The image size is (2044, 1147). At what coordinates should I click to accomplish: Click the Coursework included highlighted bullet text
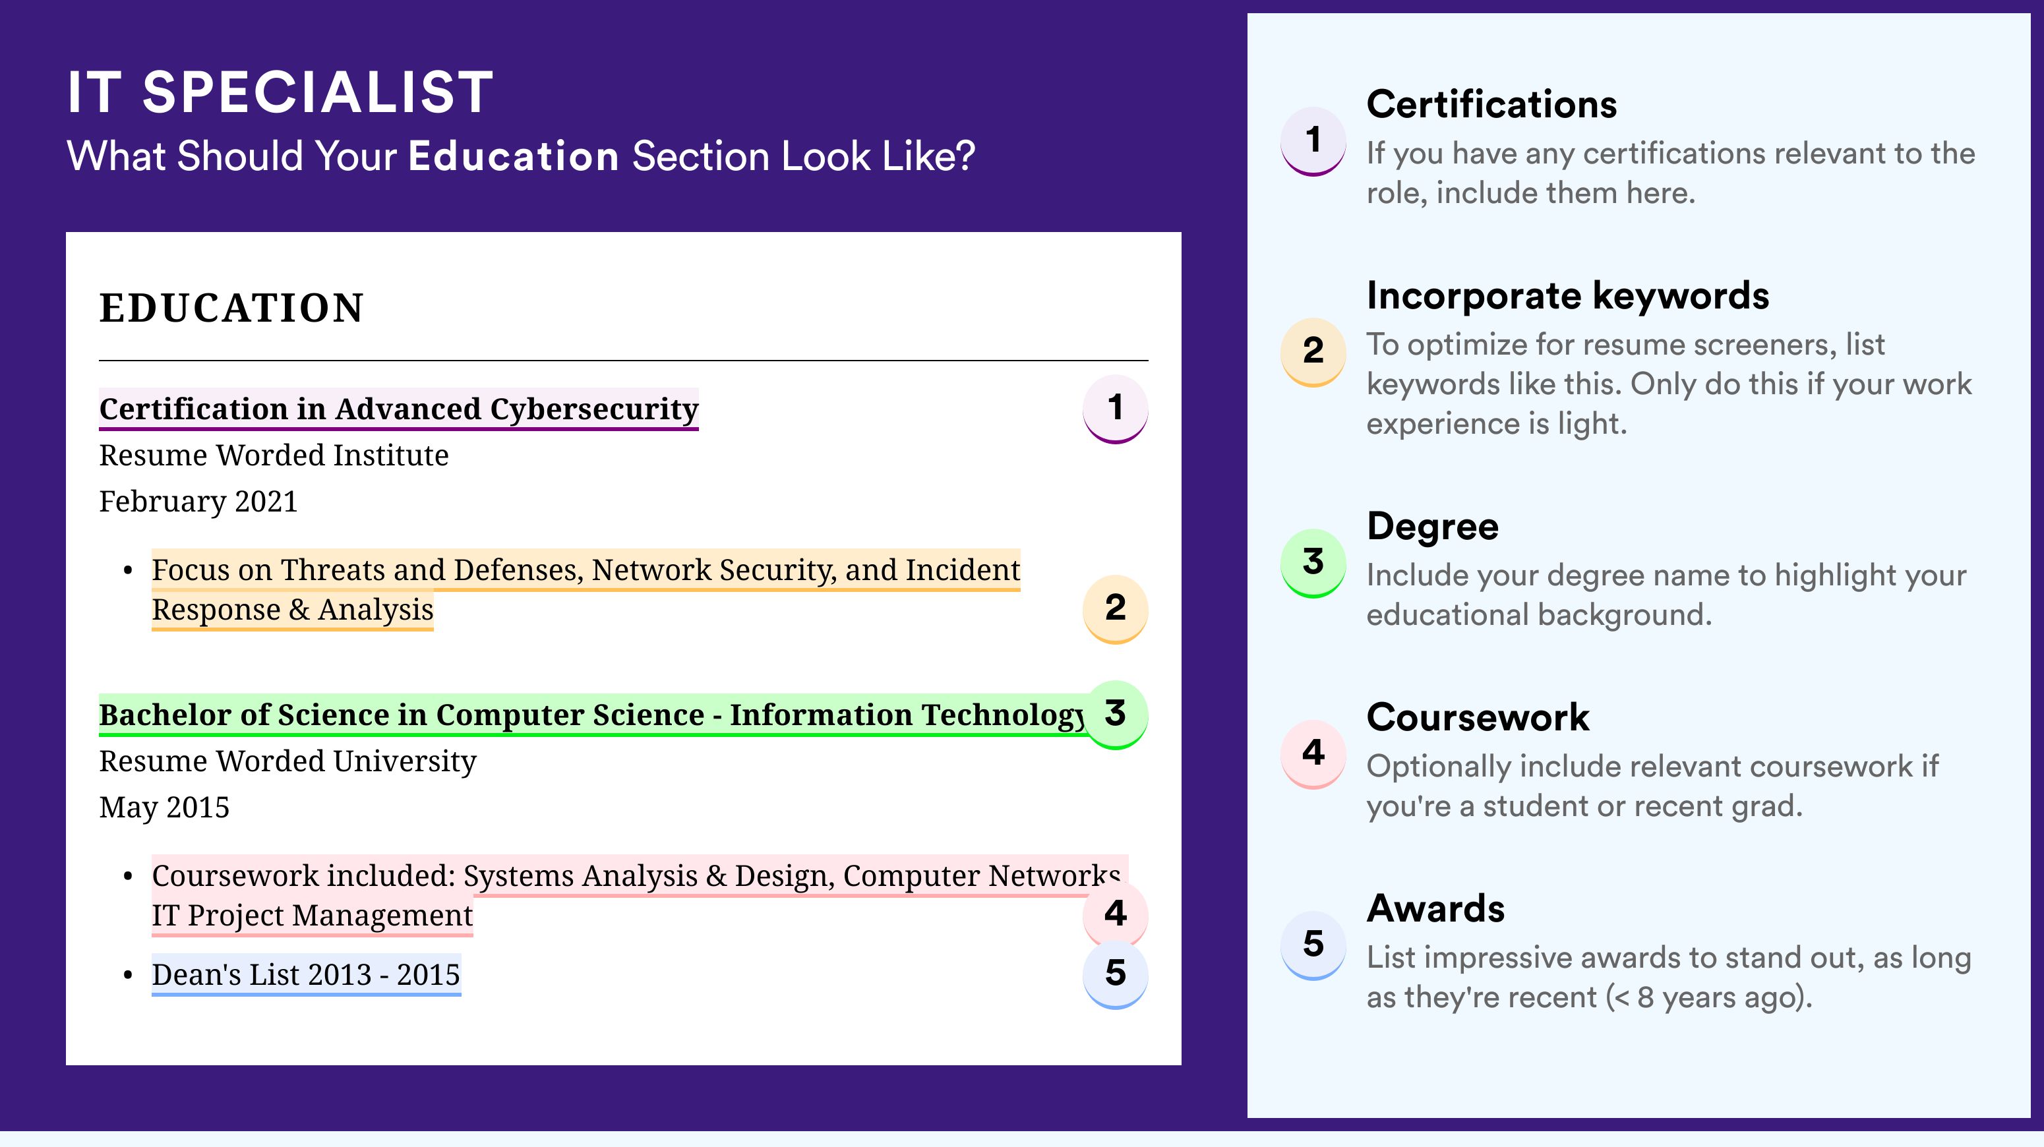click(640, 896)
